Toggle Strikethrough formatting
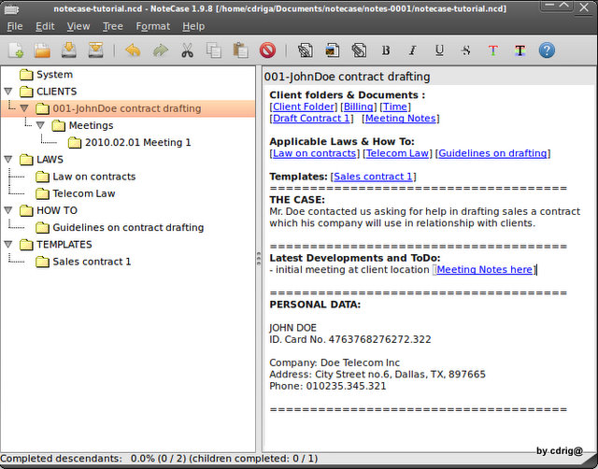This screenshot has width=598, height=469. point(466,50)
